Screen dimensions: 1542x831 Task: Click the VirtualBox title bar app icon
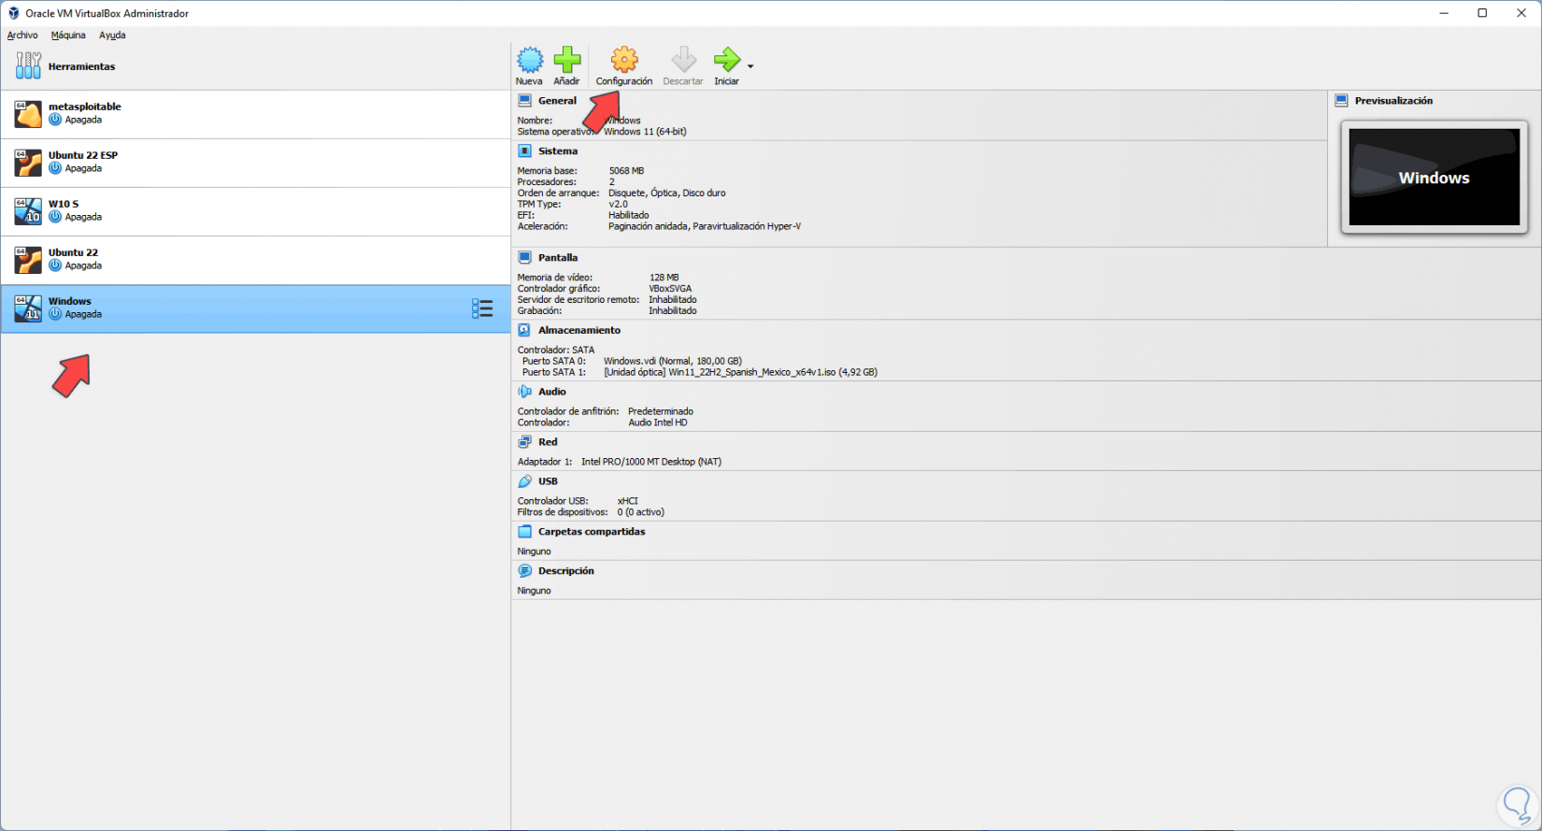point(13,13)
